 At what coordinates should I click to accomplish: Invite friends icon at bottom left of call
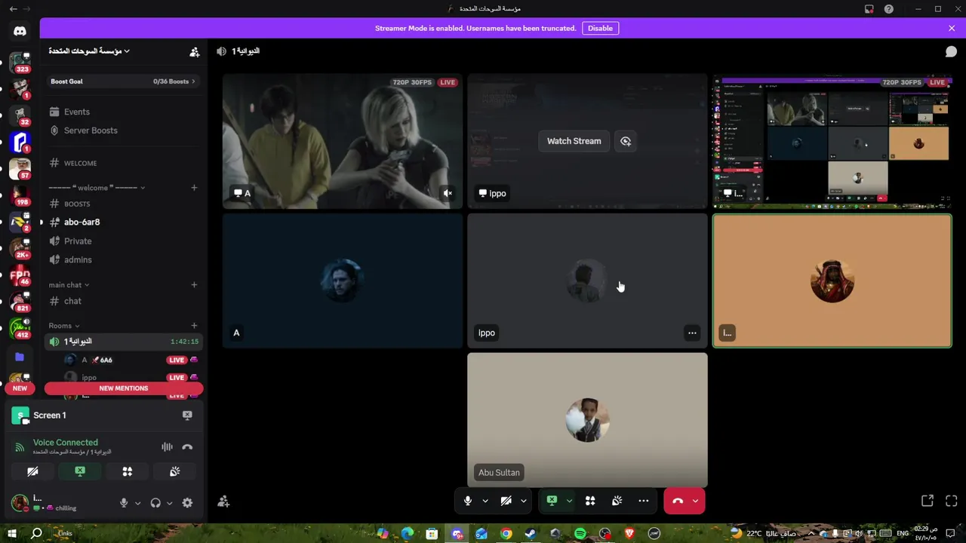[223, 501]
